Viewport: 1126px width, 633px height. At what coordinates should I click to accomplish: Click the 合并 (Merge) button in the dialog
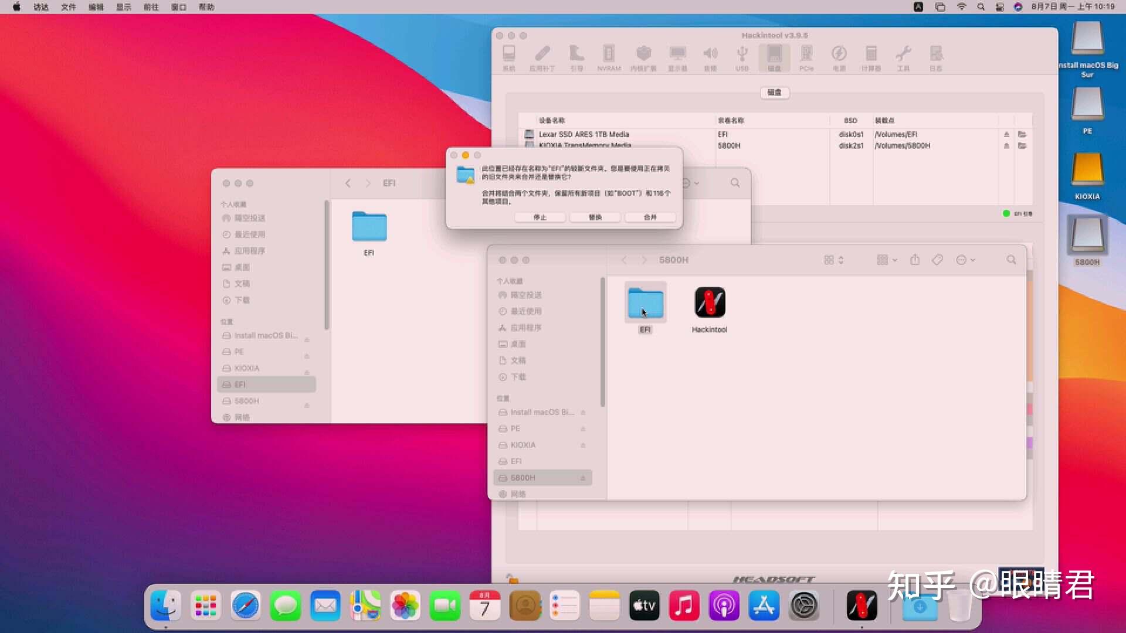650,217
